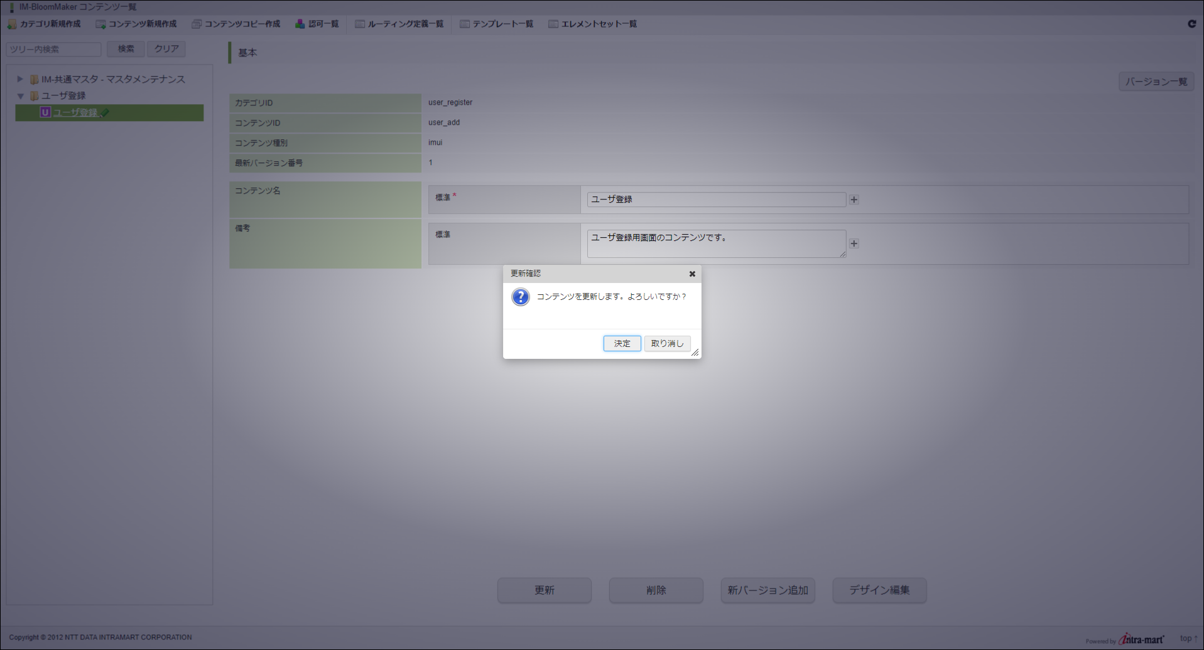The image size is (1204, 650).
Task: Click the plus icon next to 備考 textarea
Action: [854, 243]
